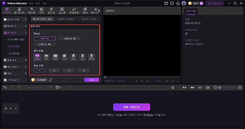Open 이미지 특수 효과 in the sidebar
Viewport: 245px width, 129px height.
click(16, 39)
